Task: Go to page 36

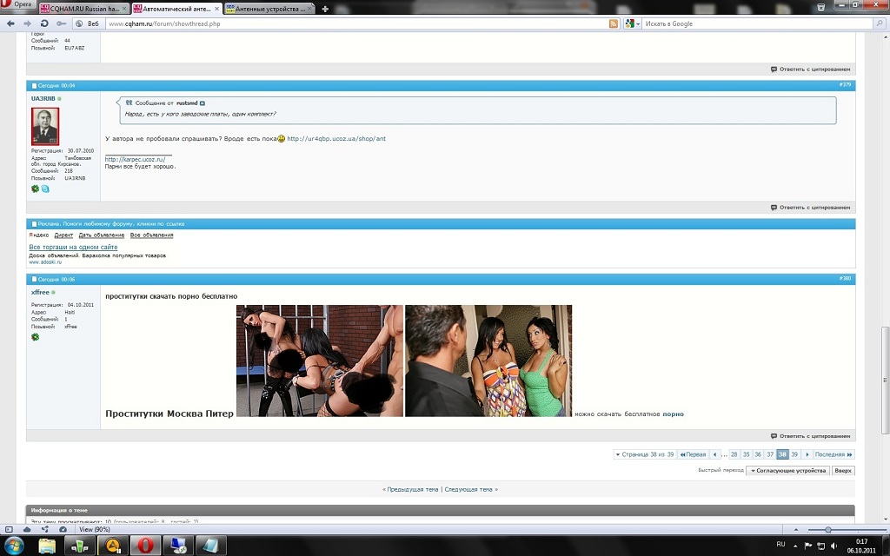Action: 758,454
